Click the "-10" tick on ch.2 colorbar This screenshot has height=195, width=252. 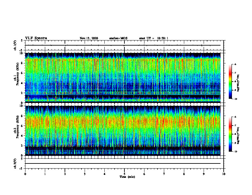235,152
